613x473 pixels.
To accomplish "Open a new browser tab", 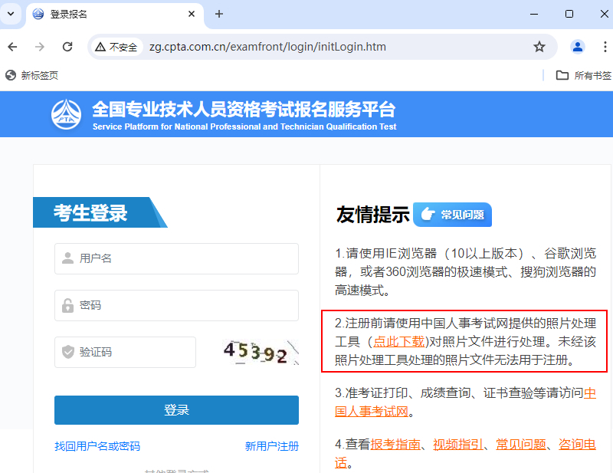I will pos(219,14).
